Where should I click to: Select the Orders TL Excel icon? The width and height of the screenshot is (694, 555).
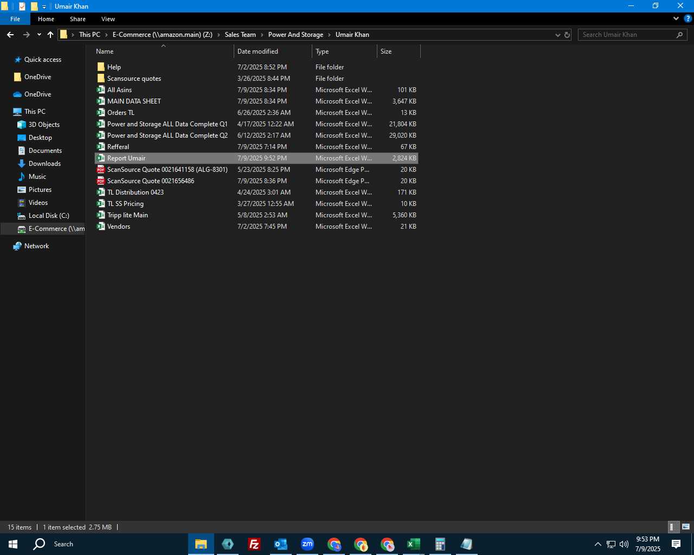coord(101,113)
